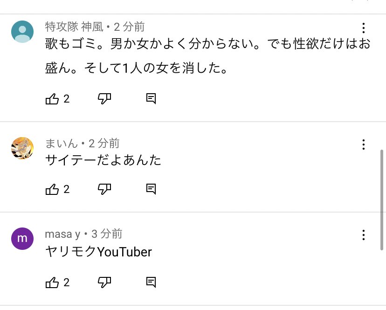Reply to the まいん comment
The width and height of the screenshot is (386, 310).
(151, 189)
